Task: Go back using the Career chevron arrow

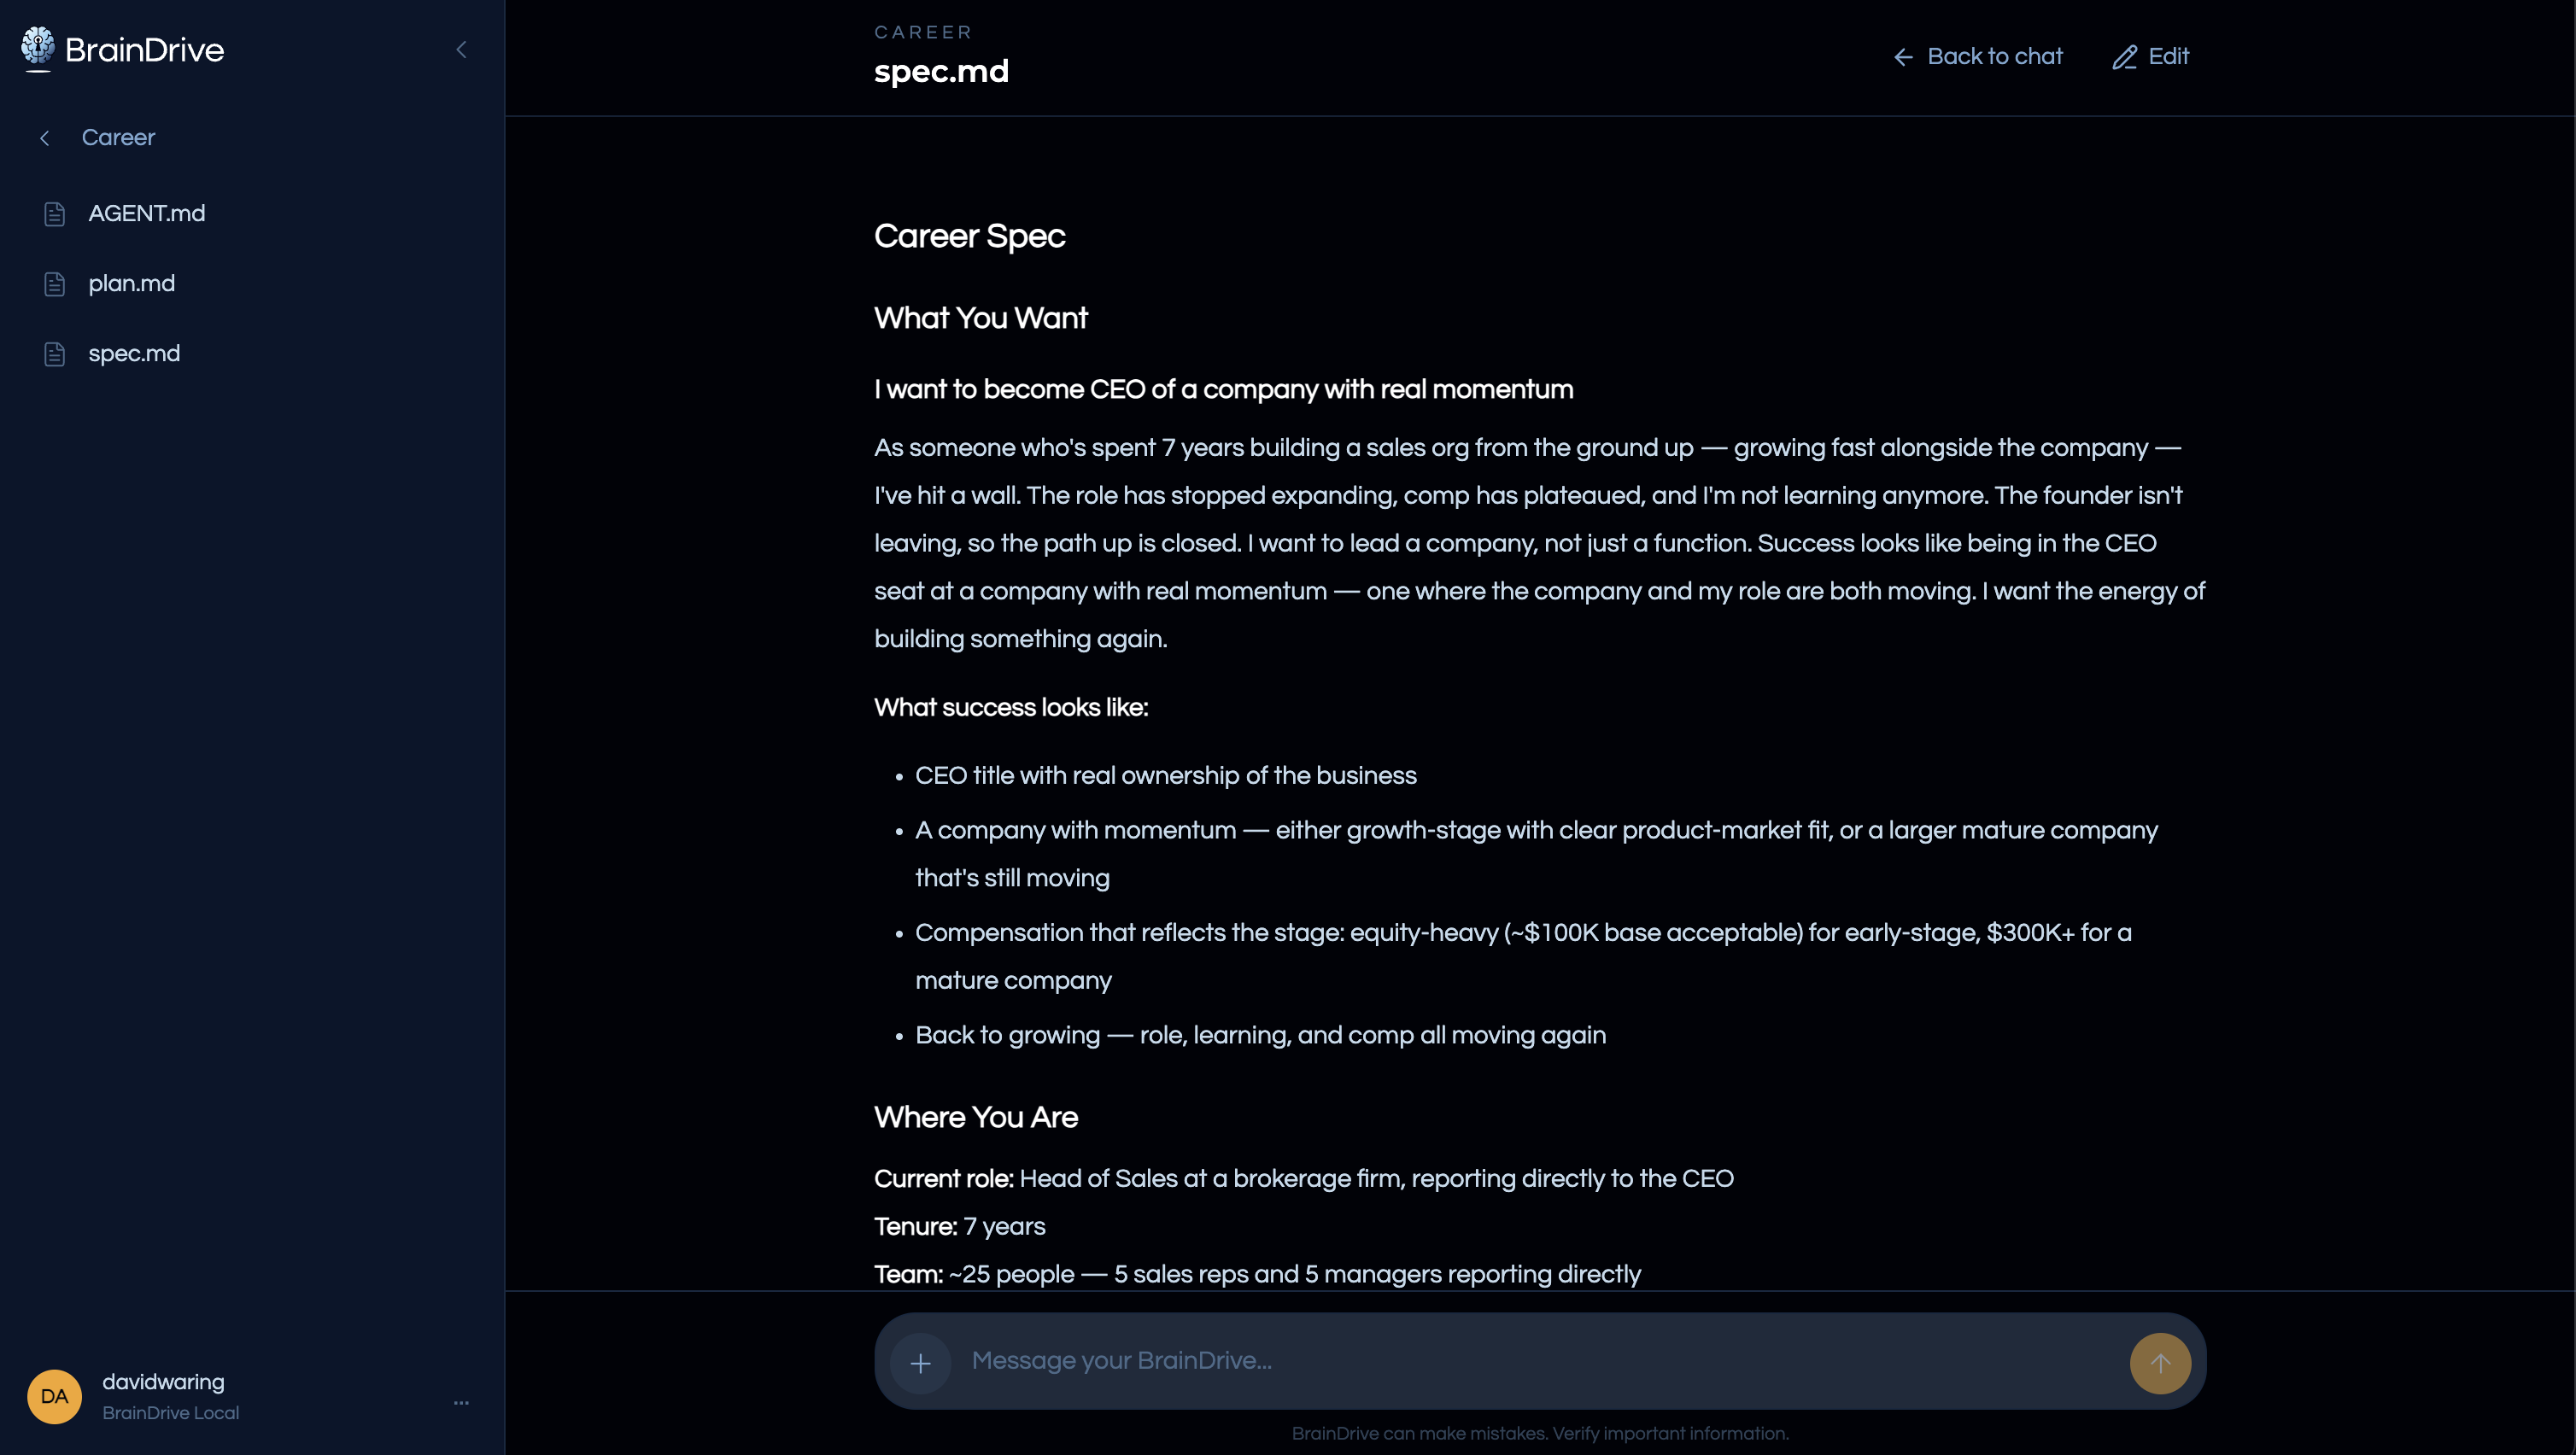Action: tap(44, 138)
